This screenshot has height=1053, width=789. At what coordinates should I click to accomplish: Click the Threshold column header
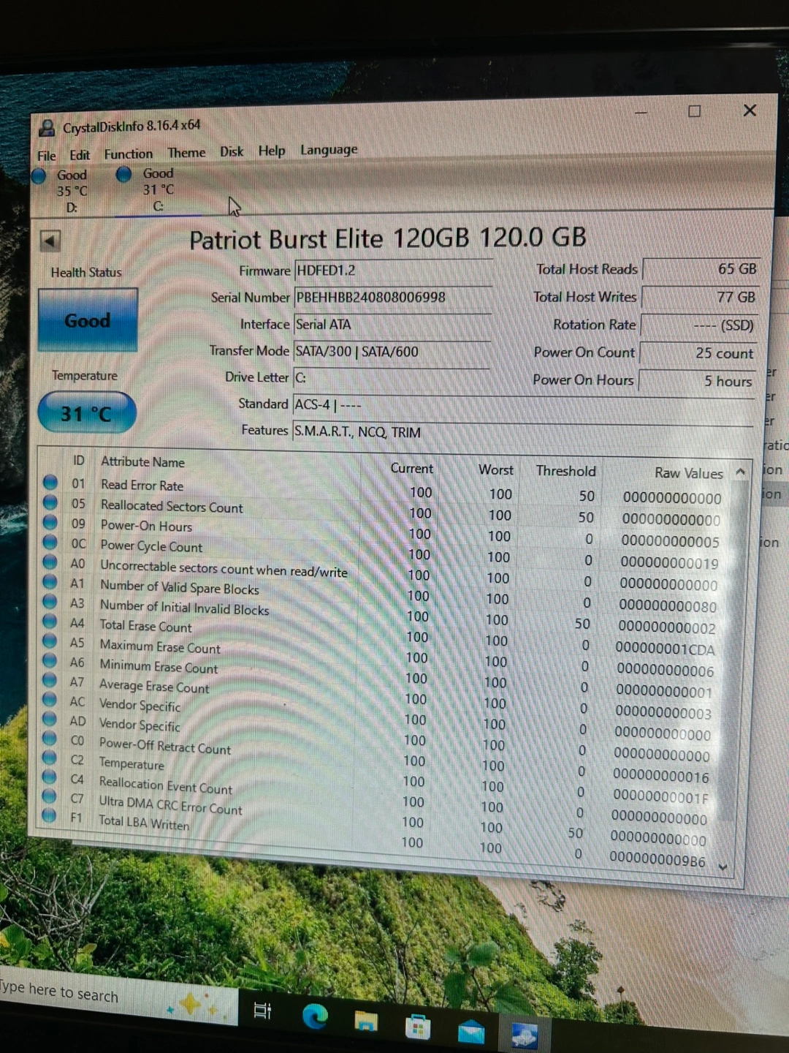point(566,471)
